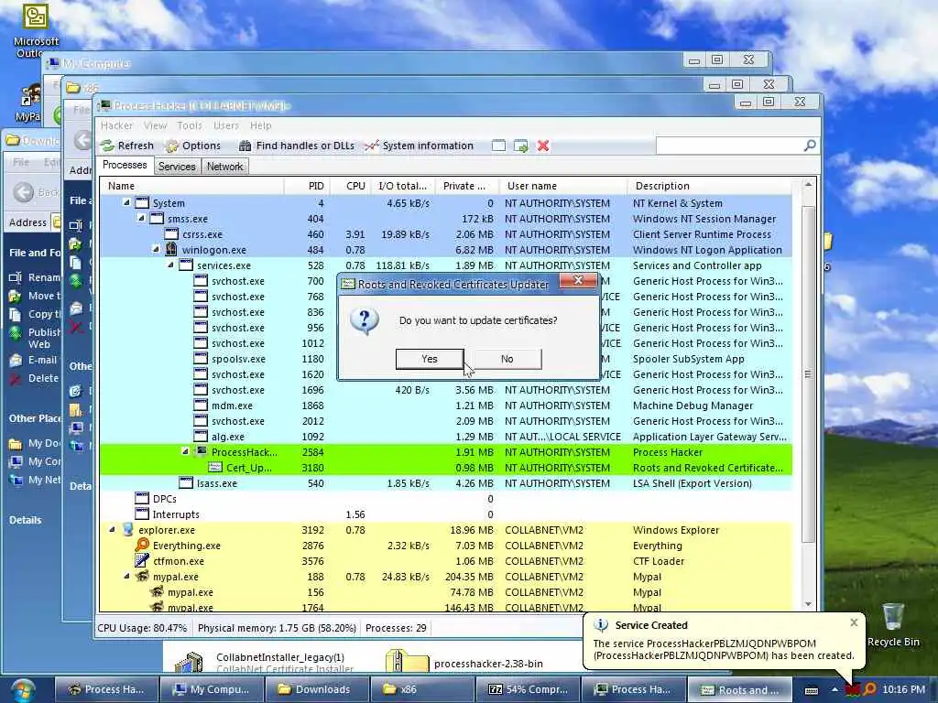This screenshot has width=938, height=703.
Task: Click the explorer.exe process icon
Action: coord(127,529)
